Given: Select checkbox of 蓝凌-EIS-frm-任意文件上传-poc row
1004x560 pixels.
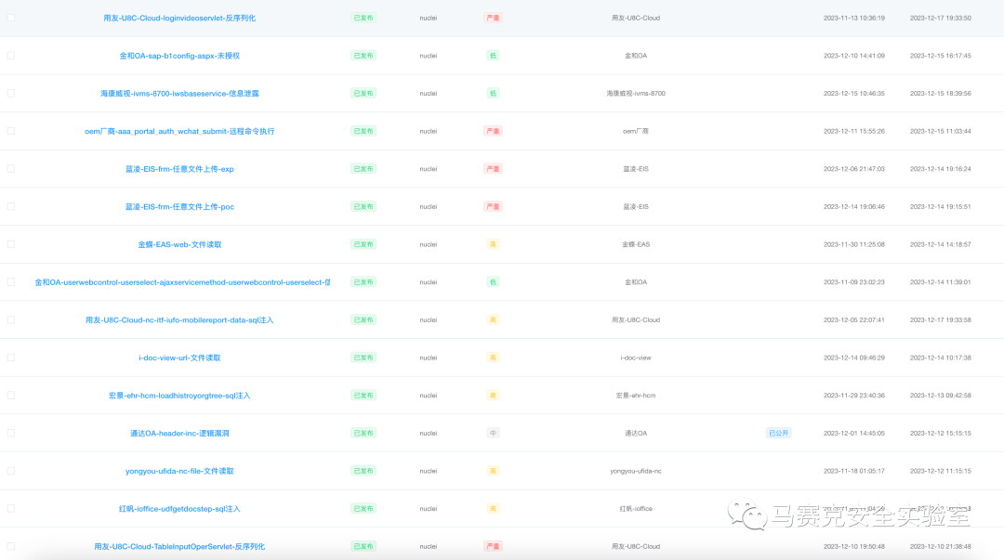Looking at the screenshot, I should 11,207.
